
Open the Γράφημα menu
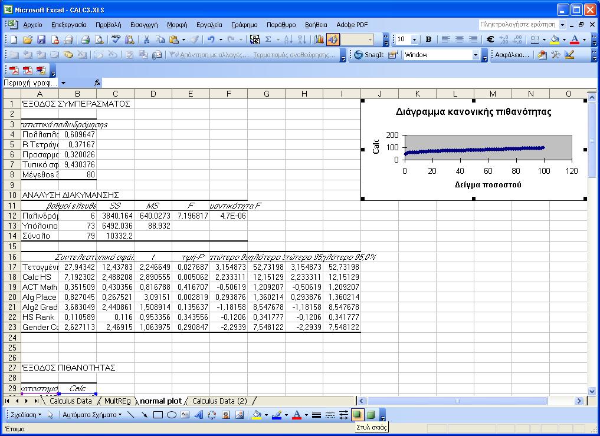point(244,25)
